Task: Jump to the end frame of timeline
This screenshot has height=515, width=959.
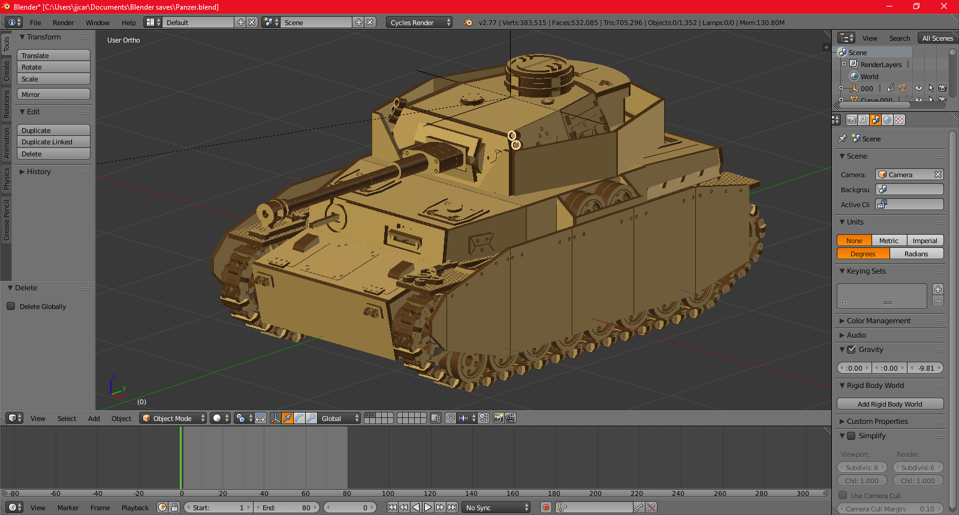Action: [452, 507]
